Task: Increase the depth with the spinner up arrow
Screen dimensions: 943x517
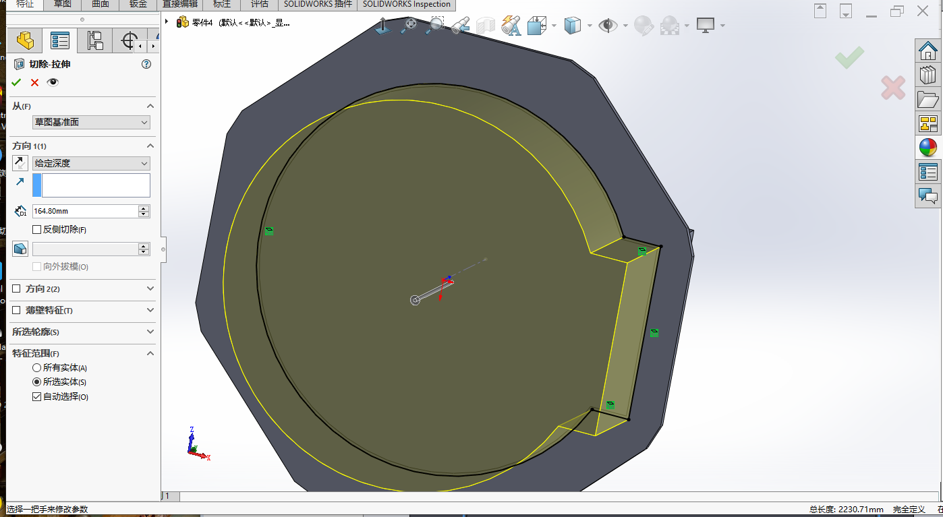Action: pos(144,208)
